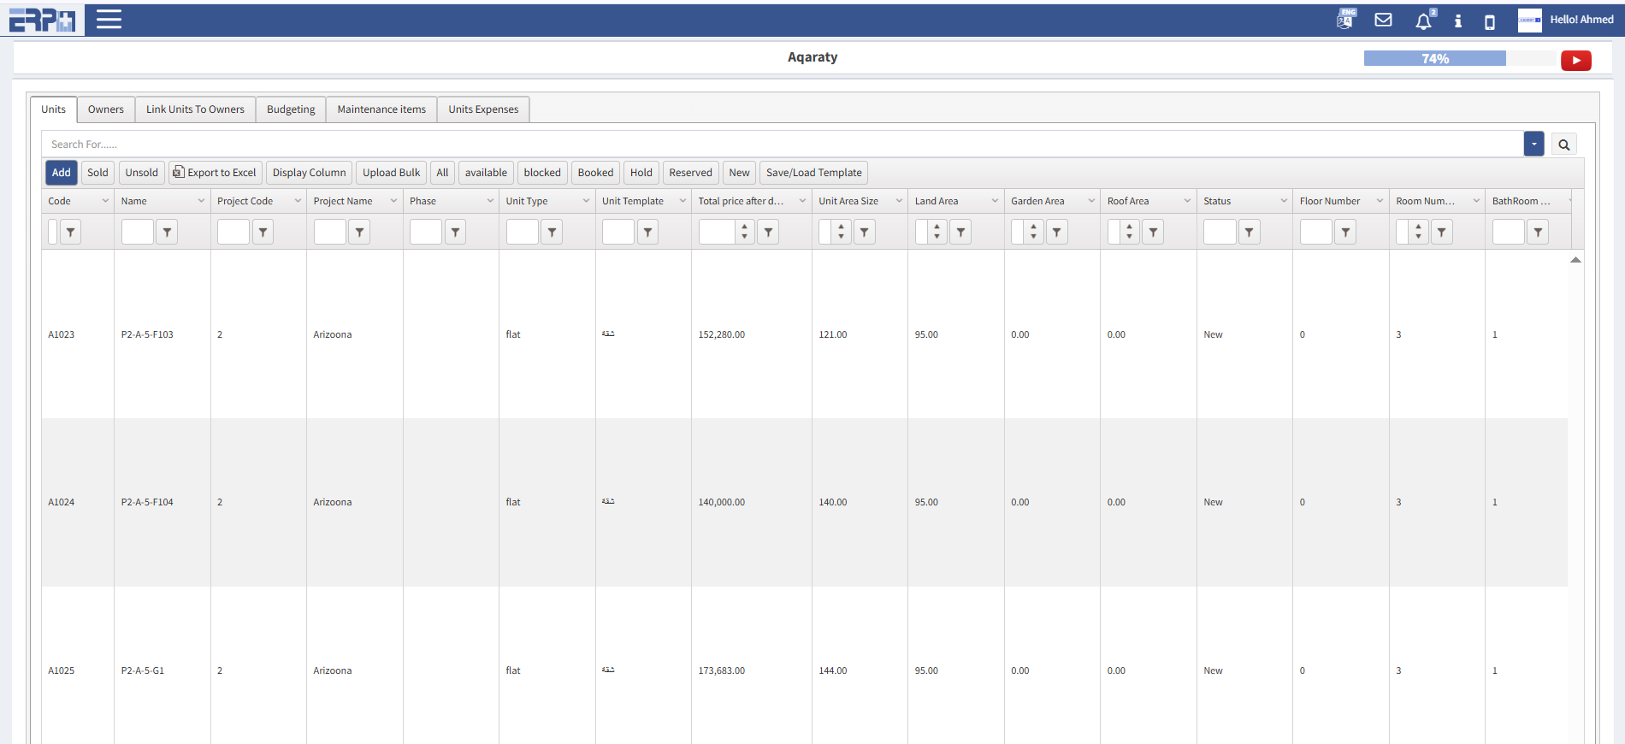Play the YouTube tutorial video button
This screenshot has height=744, width=1625.
pyautogui.click(x=1575, y=60)
